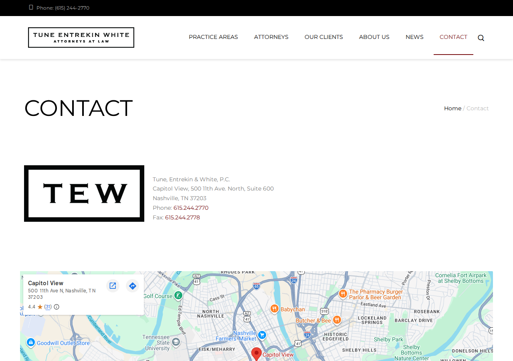
Task: Click Cornelia Fort Airpark map label
Action: tap(461, 278)
